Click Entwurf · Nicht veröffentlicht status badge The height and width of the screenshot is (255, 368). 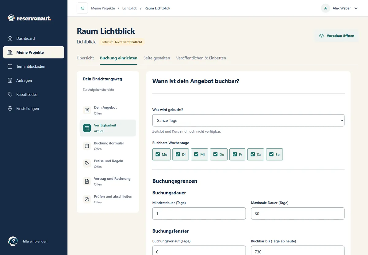(x=122, y=42)
